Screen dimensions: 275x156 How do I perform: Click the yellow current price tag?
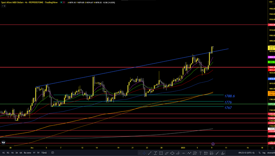pyautogui.click(x=271, y=48)
